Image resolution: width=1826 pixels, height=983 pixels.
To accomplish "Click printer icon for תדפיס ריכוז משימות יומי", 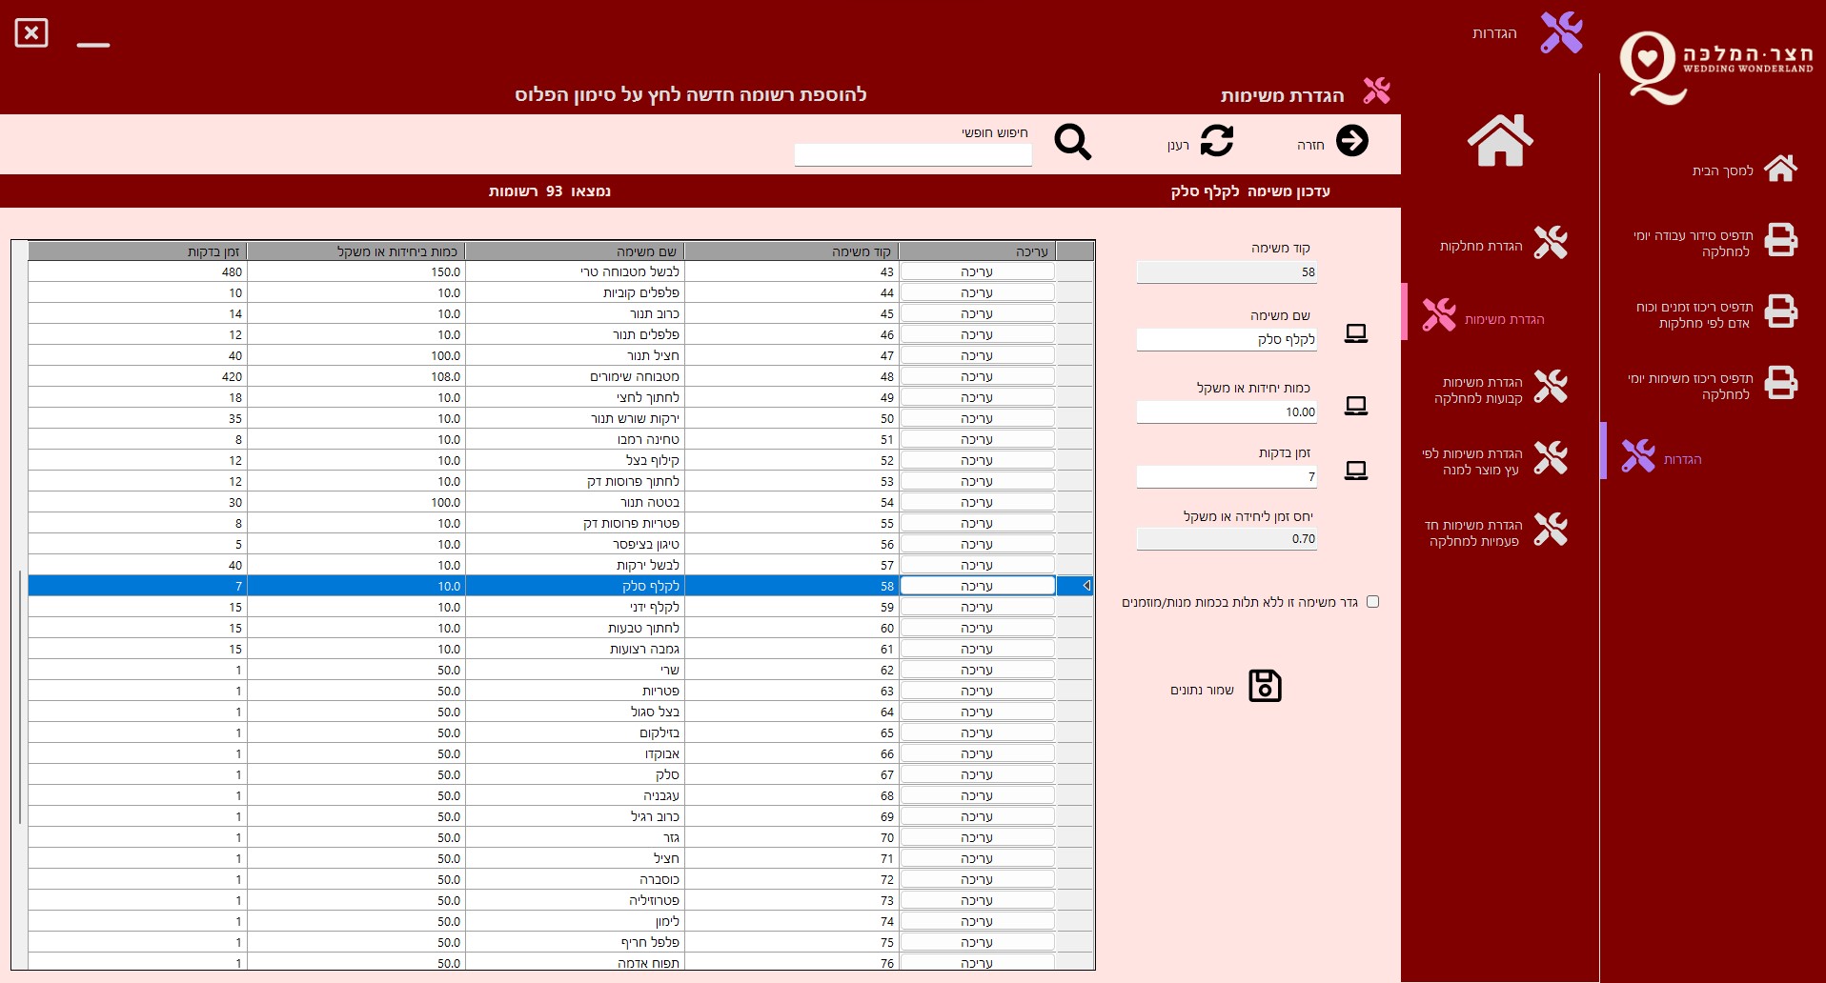I will click(1780, 383).
